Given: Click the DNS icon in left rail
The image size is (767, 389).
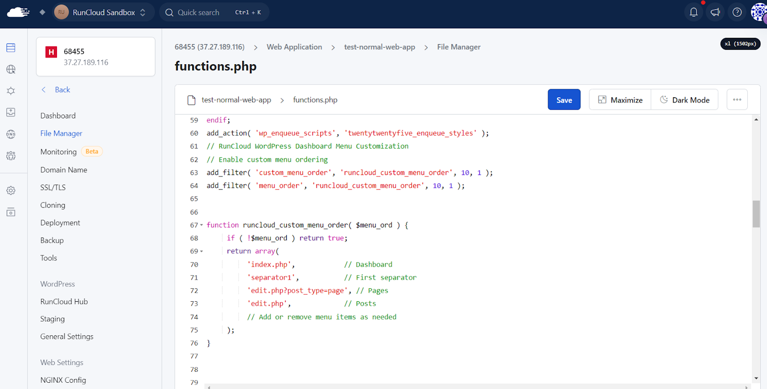Looking at the screenshot, I should click(x=11, y=134).
